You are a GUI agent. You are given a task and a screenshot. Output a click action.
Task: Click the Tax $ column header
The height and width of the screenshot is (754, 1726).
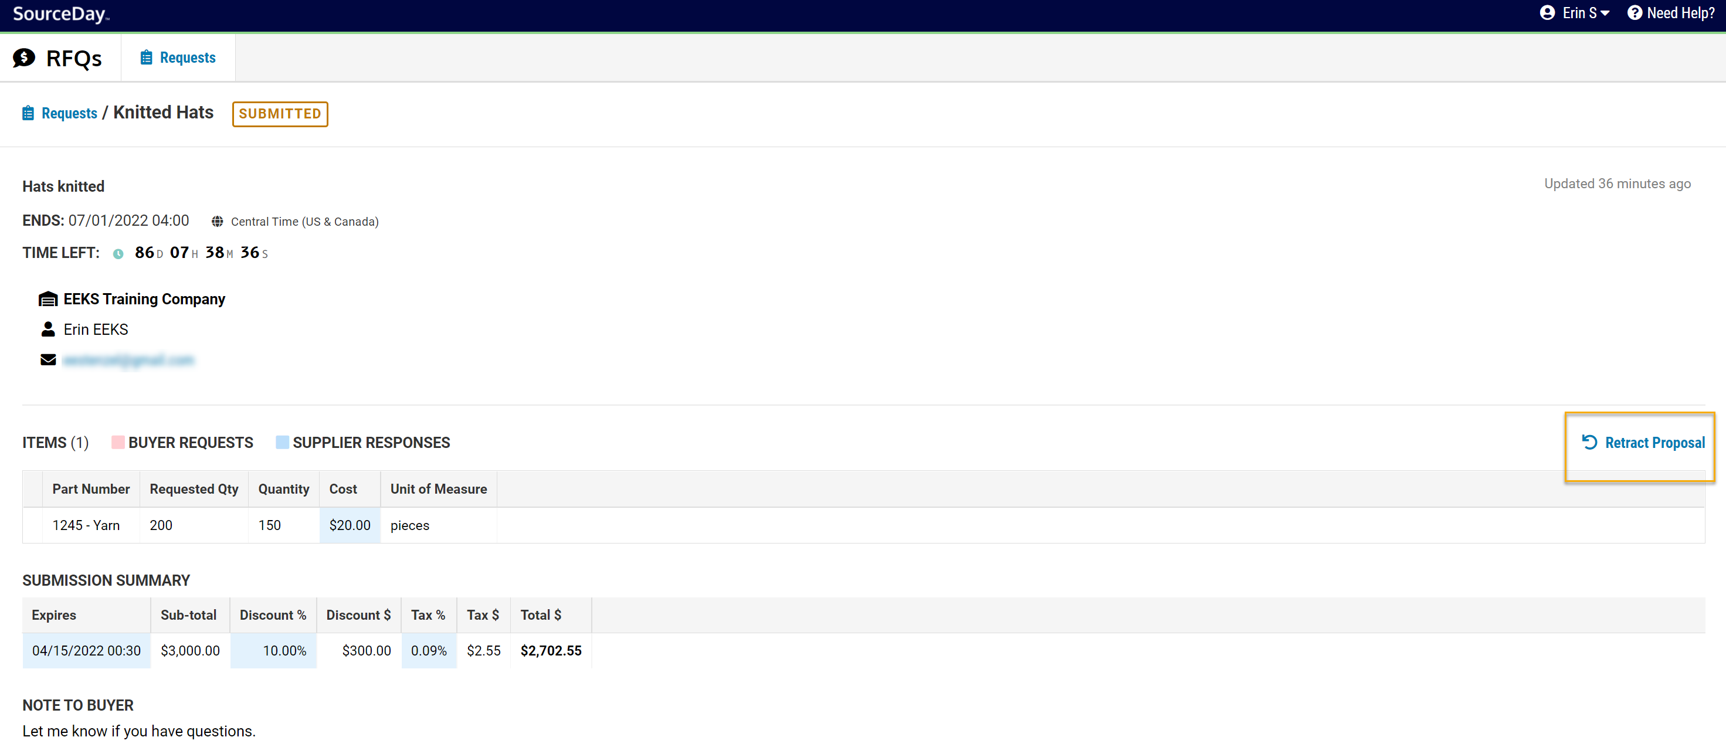tap(483, 614)
